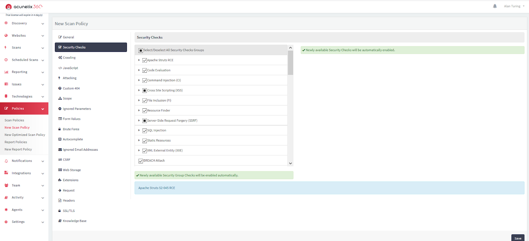Collapse the Policies sidebar chevron
529x241 pixels.
coord(43,109)
